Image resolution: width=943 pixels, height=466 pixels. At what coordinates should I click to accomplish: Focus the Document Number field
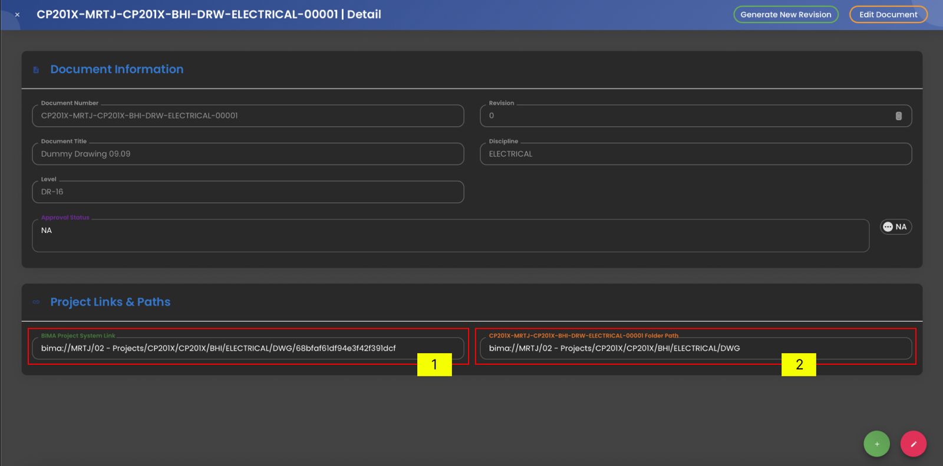tap(248, 116)
